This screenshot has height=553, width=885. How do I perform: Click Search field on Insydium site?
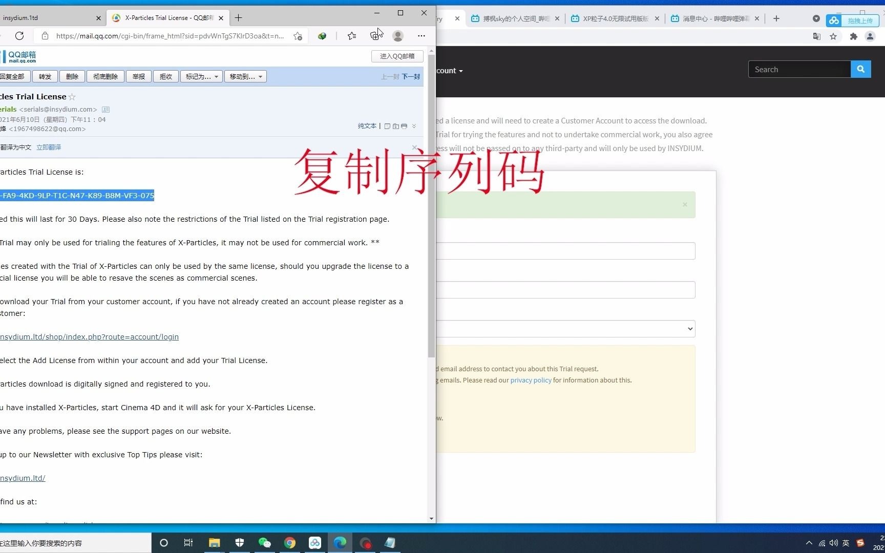[x=799, y=70]
